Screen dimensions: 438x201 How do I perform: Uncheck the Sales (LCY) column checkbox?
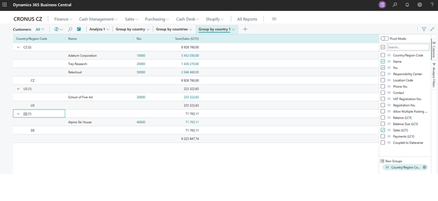pos(383,130)
